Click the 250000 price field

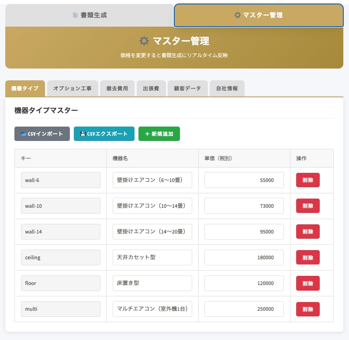pyautogui.click(x=244, y=309)
